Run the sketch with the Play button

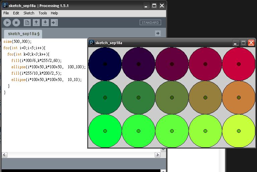[7, 23]
